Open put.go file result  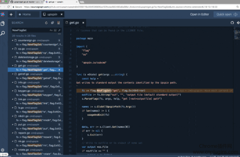(x=36, y=124)
